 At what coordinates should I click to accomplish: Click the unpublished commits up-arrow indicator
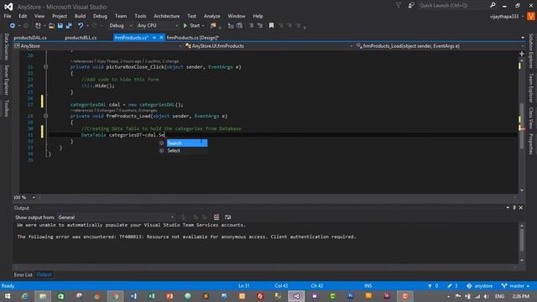tap(433, 286)
